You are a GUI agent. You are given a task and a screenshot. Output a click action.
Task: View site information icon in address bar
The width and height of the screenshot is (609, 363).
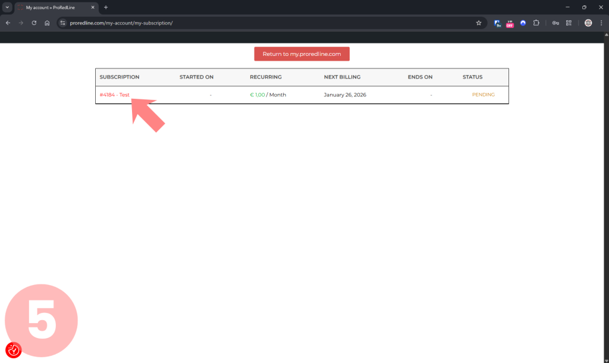pos(63,23)
